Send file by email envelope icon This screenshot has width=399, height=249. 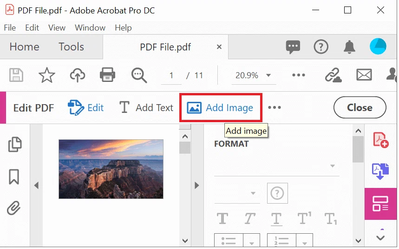[364, 75]
